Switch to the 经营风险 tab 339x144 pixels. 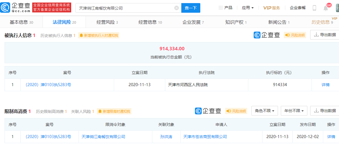point(107,22)
